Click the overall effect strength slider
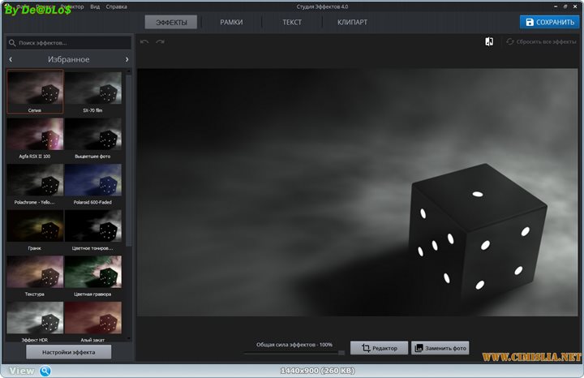Image resolution: width=584 pixels, height=378 pixels. point(294,353)
